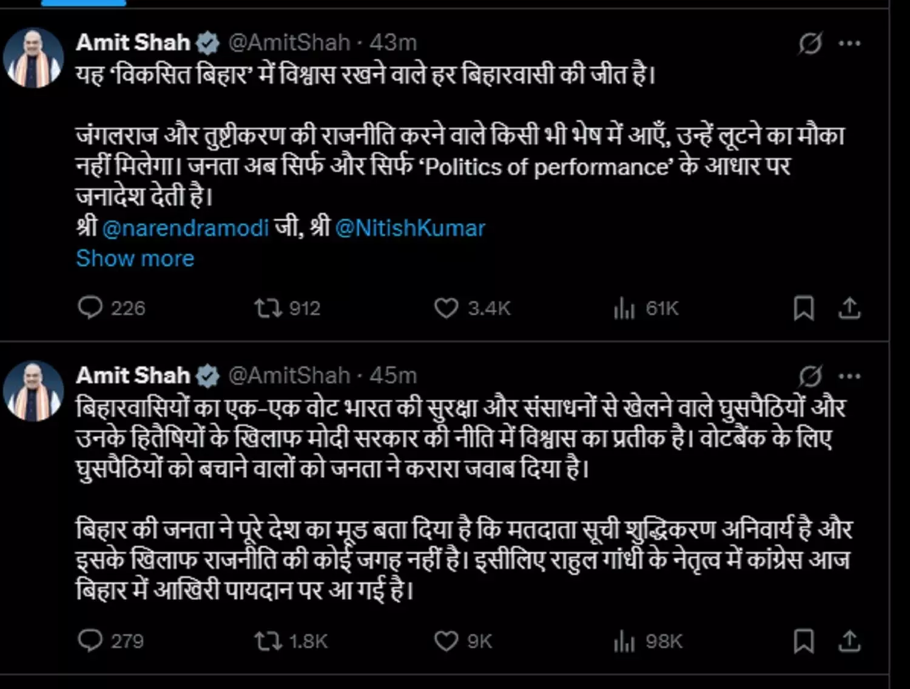This screenshot has height=689, width=910.
Task: Repost the tweet with 1.8K reposts
Action: click(268, 641)
